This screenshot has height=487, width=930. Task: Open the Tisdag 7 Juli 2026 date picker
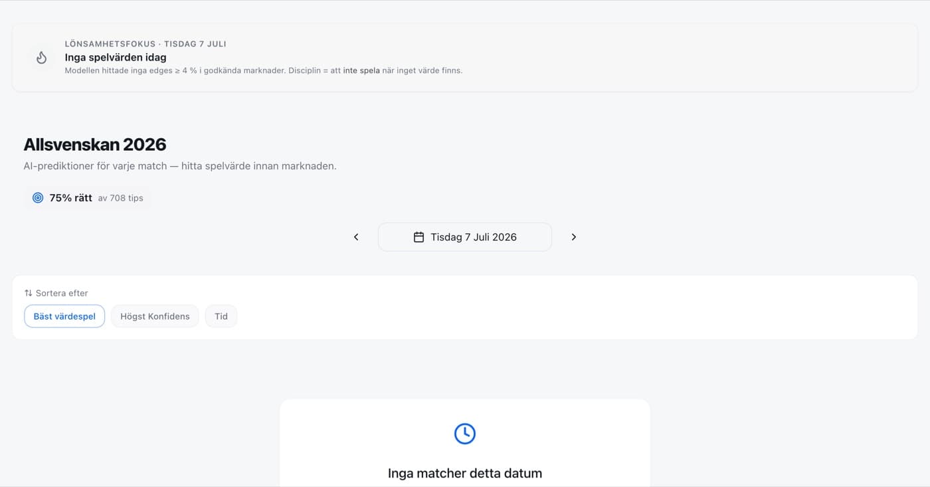[465, 237]
